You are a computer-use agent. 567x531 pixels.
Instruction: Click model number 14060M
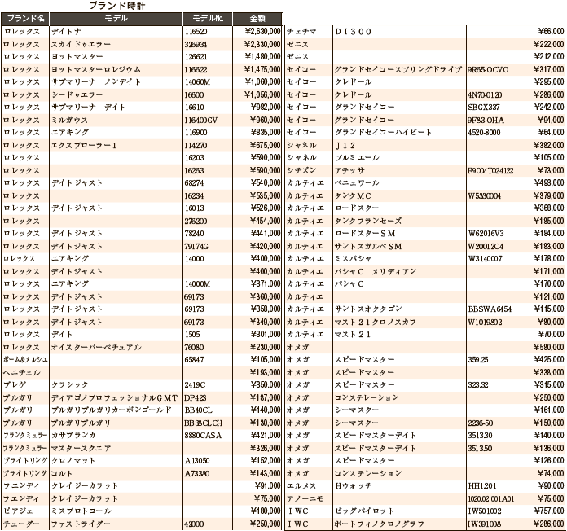coord(197,82)
